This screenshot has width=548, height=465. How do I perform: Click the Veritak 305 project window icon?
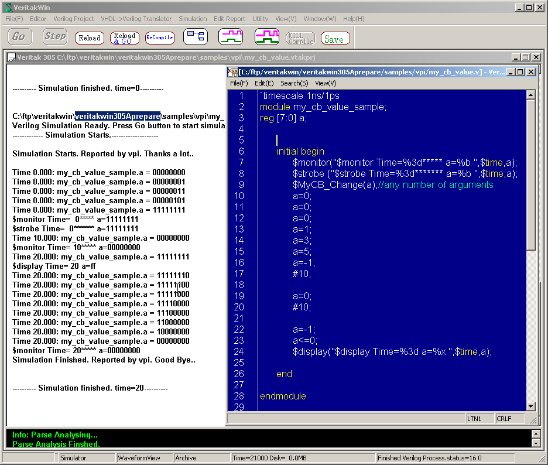[12, 57]
